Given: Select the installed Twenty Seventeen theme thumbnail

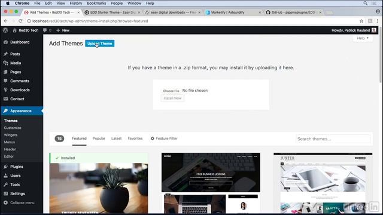Looking at the screenshot, I should [x=99, y=183].
